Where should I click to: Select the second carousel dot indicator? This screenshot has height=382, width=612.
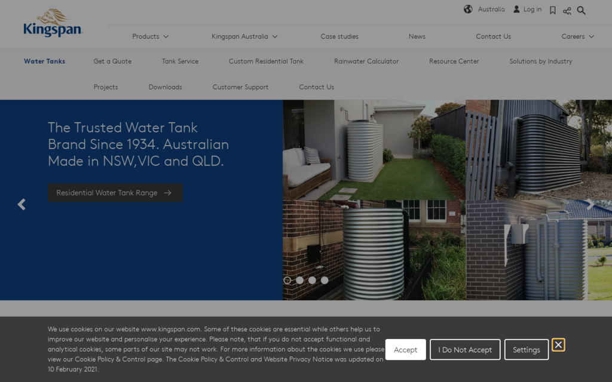point(300,280)
